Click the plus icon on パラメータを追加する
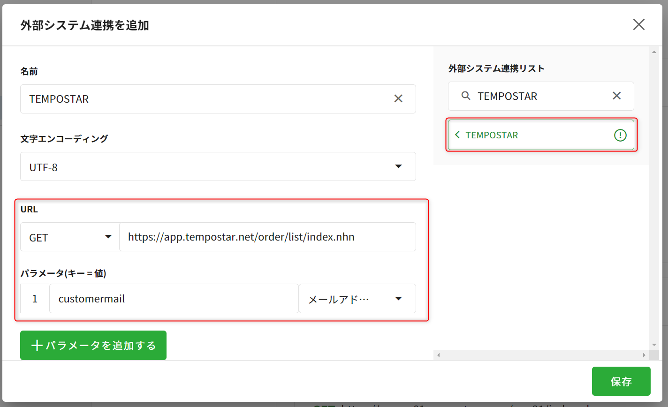 coord(37,346)
